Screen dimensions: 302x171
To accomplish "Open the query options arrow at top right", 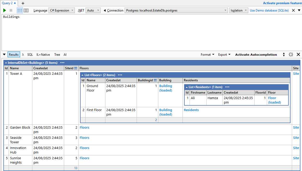I will click(299, 10).
